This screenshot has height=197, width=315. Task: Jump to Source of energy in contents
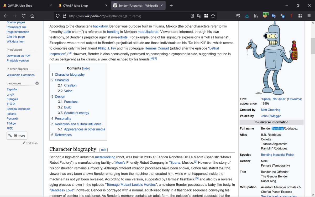[77, 113]
